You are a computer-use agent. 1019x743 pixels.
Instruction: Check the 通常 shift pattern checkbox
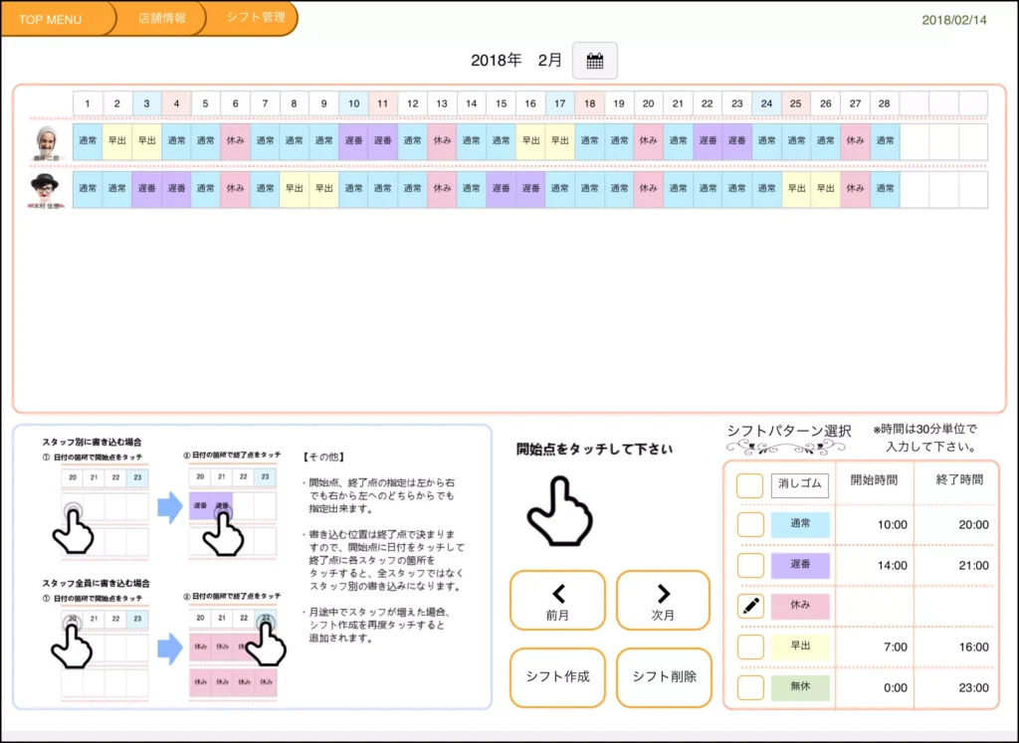point(750,525)
